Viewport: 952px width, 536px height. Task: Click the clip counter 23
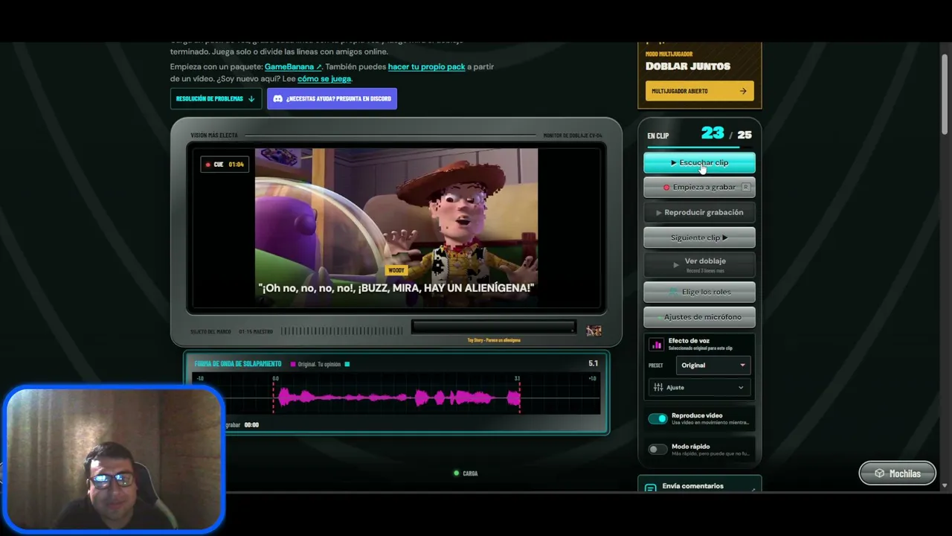pyautogui.click(x=712, y=133)
